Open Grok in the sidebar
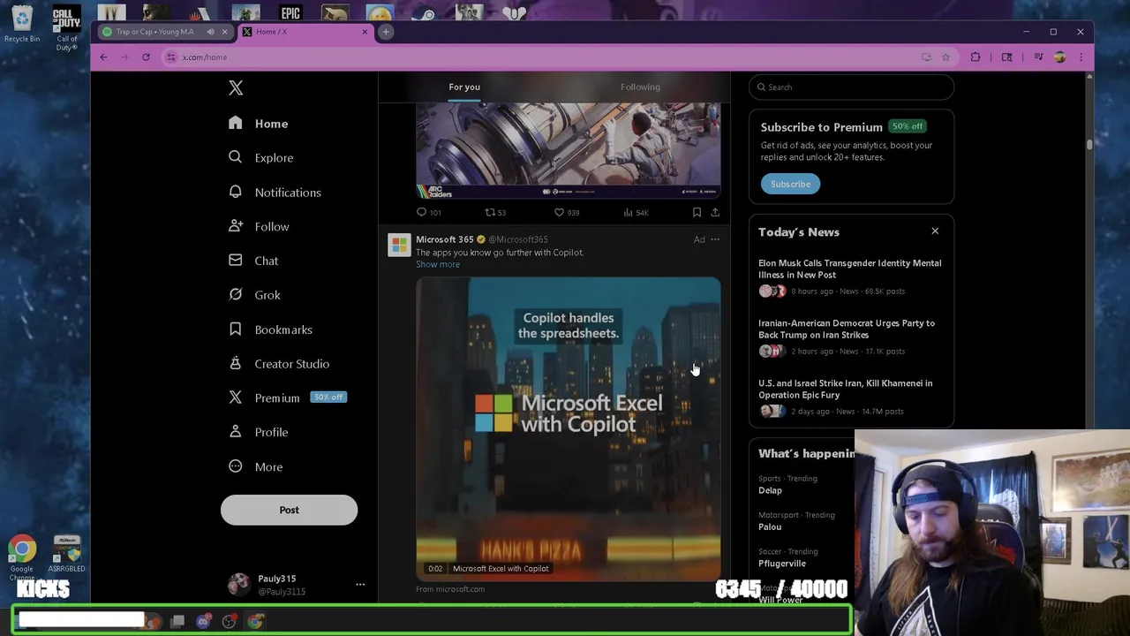The image size is (1130, 636). 254,295
